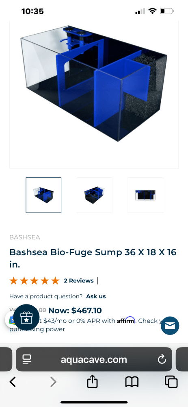The image size is (188, 407).
Task: Open the Safari share sheet icon
Action: [92, 381]
